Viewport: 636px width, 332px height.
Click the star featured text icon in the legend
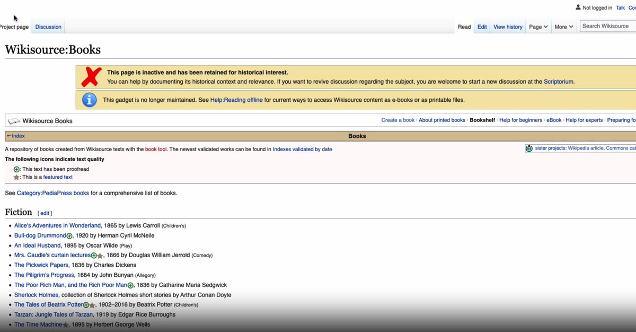[16, 177]
